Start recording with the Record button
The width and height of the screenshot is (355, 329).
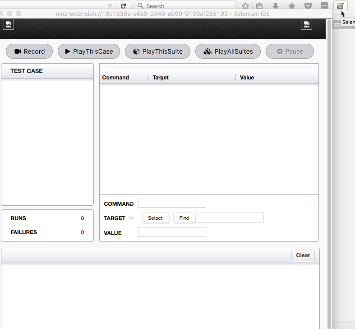[29, 51]
